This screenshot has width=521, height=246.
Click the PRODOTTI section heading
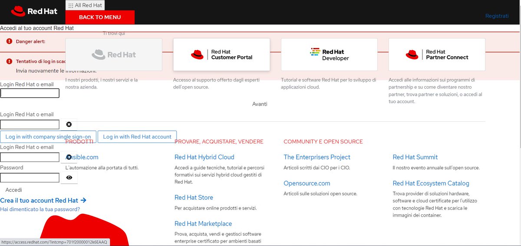coord(79,142)
